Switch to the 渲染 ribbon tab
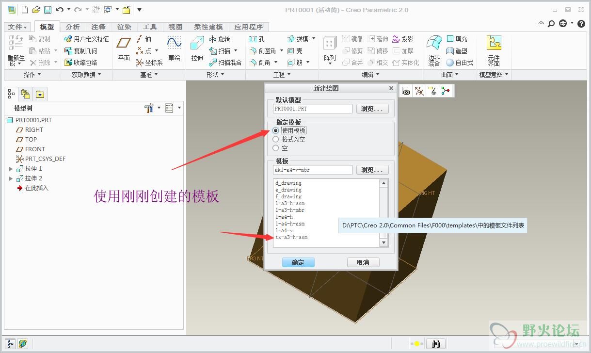The height and width of the screenshot is (353, 591). 124,27
